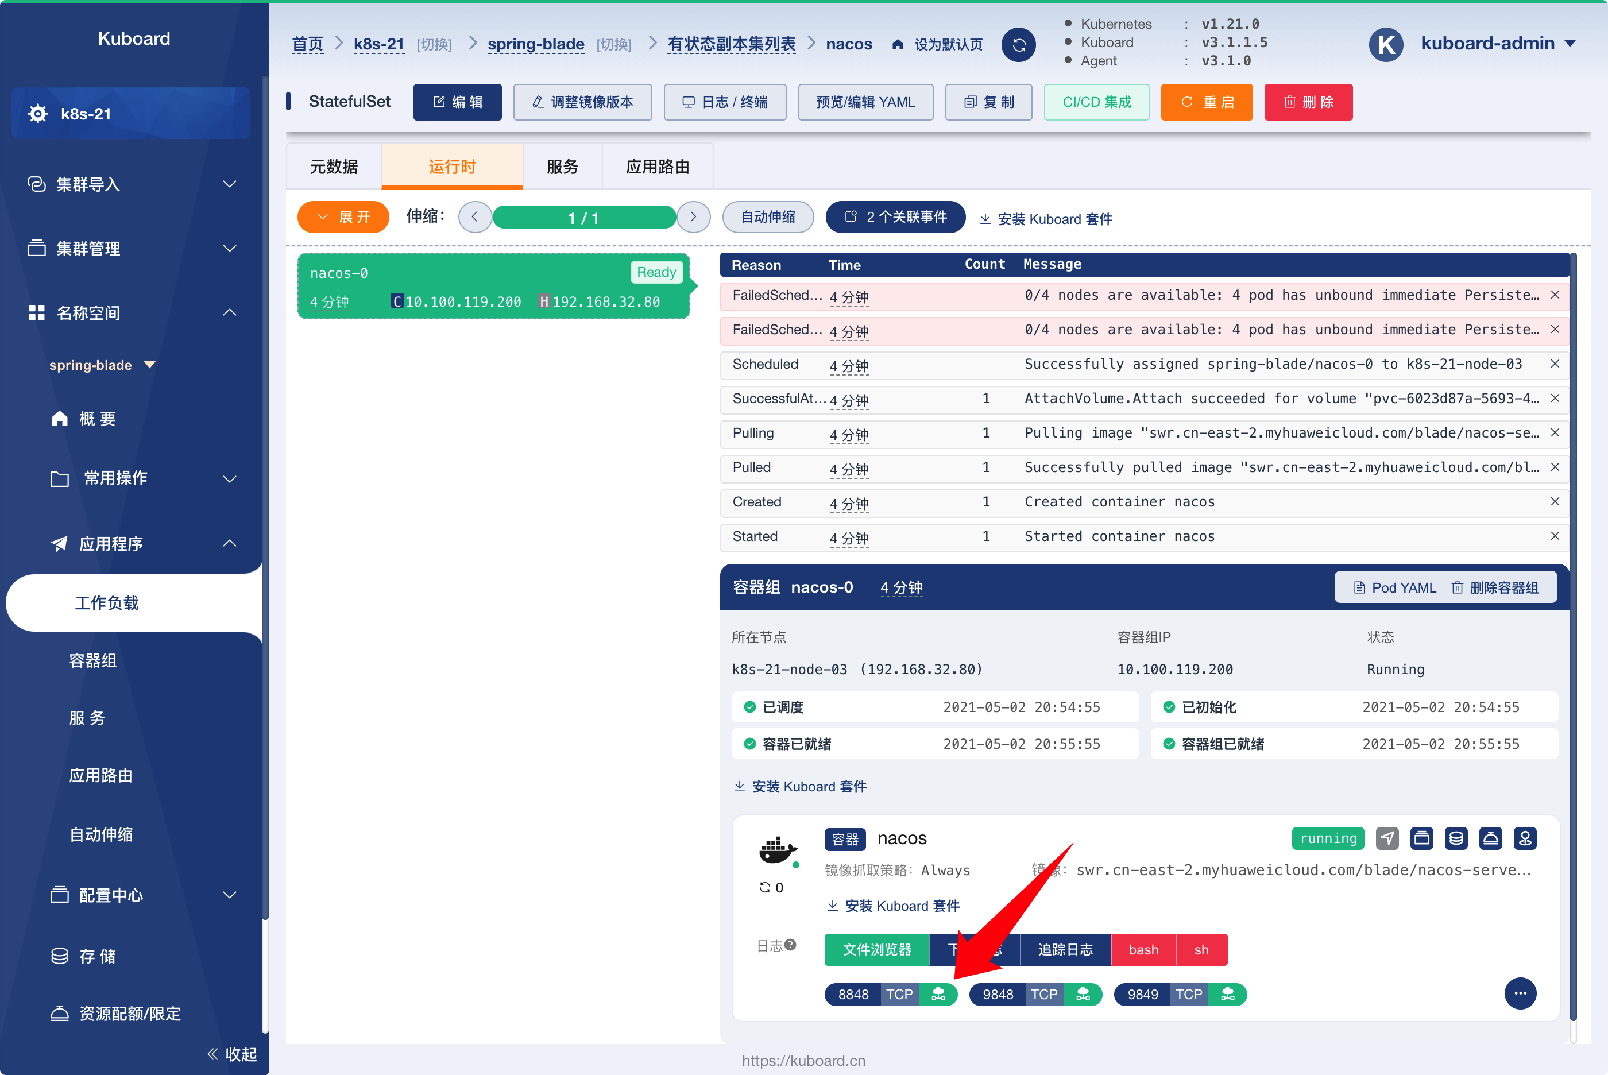Click the 首页 breadcrumb link
This screenshot has width=1608, height=1075.
pyautogui.click(x=307, y=45)
